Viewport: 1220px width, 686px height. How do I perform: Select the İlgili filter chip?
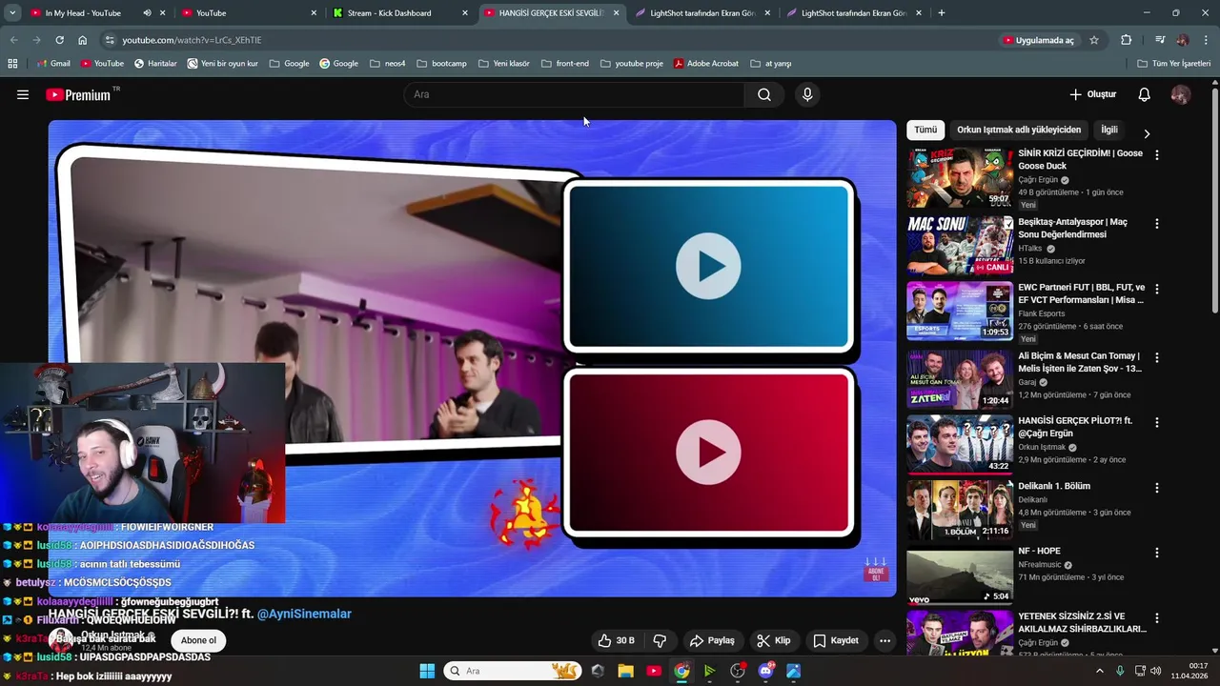pos(1109,130)
